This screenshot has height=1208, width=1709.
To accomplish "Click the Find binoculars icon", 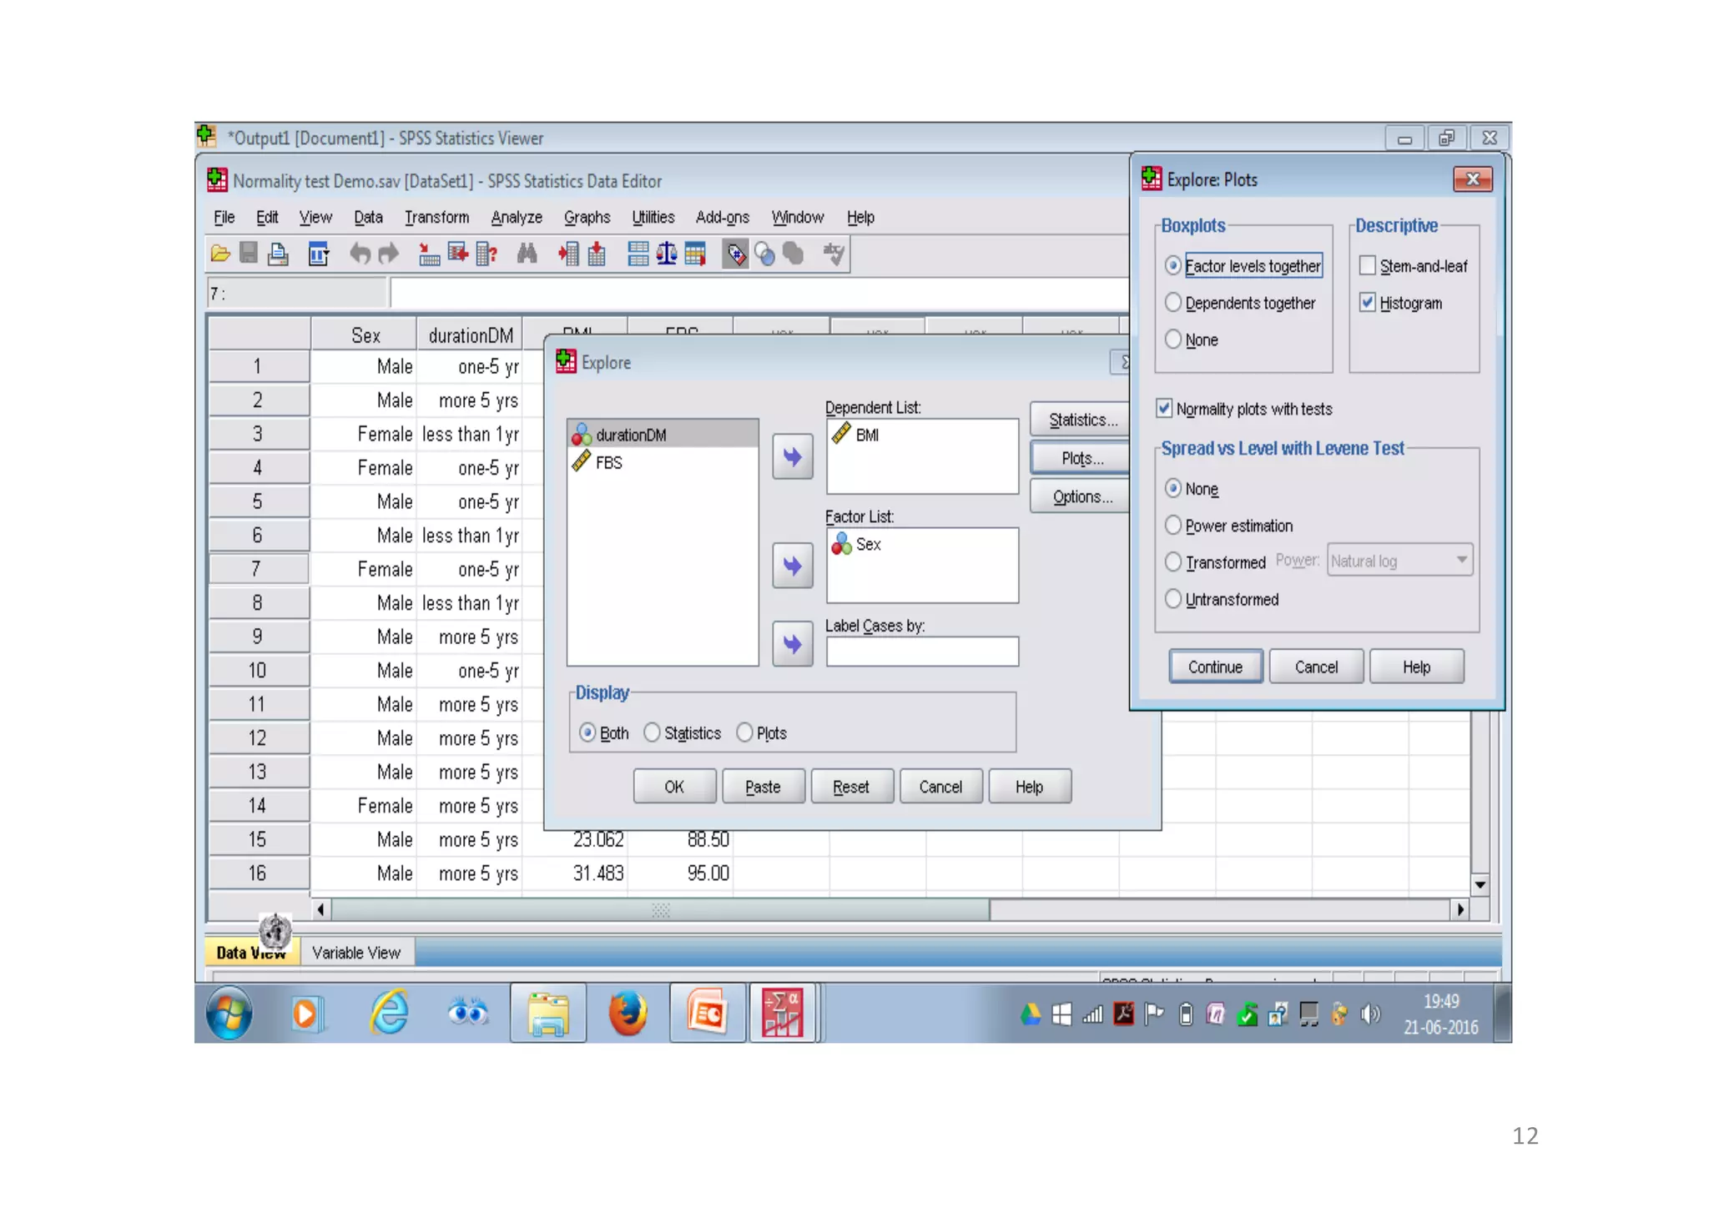I will 527,254.
